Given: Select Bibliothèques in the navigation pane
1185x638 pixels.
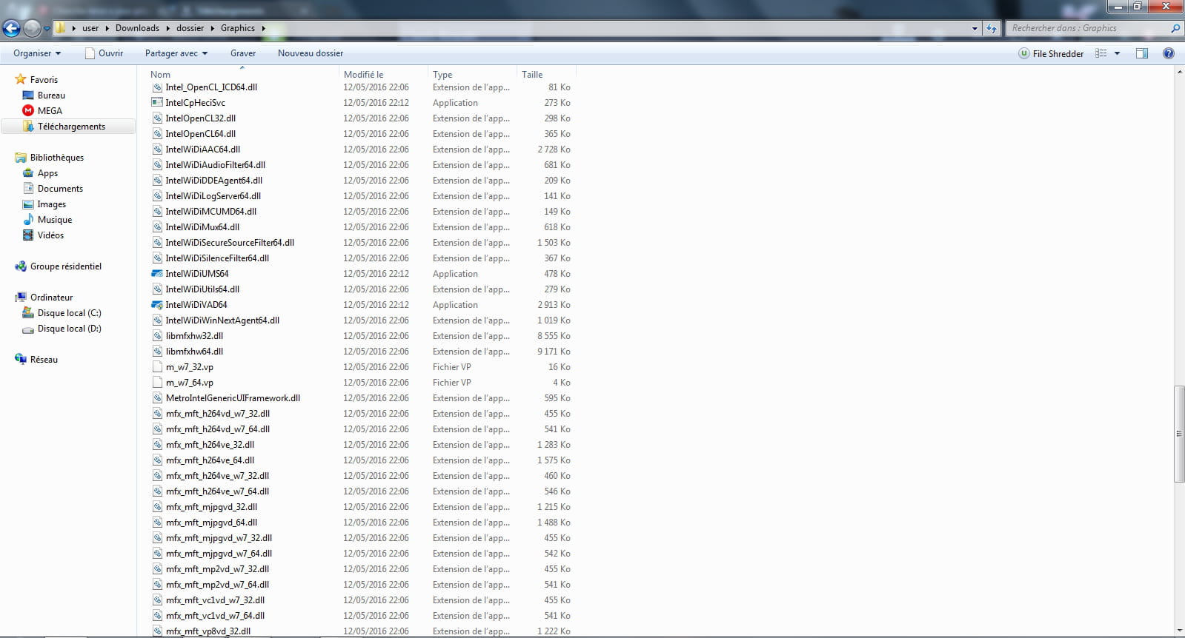Looking at the screenshot, I should 56,157.
